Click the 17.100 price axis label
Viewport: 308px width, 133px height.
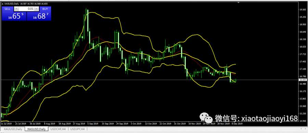tap(303, 69)
